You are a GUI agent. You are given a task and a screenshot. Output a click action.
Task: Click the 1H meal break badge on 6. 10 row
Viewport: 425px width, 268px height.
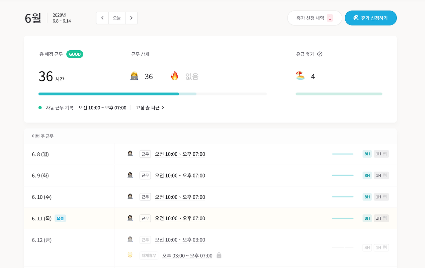[381, 197]
